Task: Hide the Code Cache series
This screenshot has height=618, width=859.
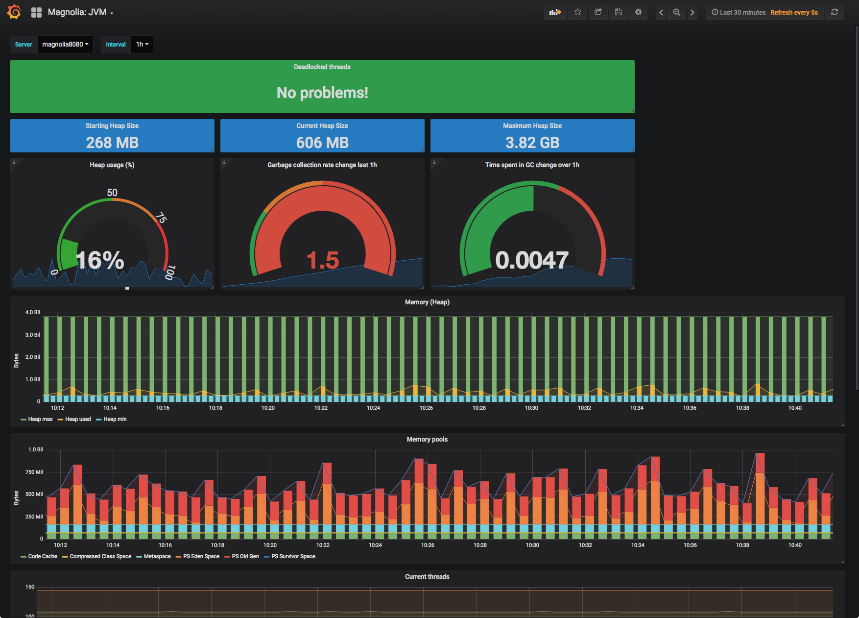Action: pos(42,556)
